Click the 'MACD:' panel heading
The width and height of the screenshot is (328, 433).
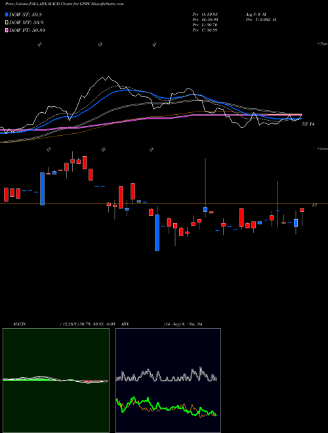[20, 324]
